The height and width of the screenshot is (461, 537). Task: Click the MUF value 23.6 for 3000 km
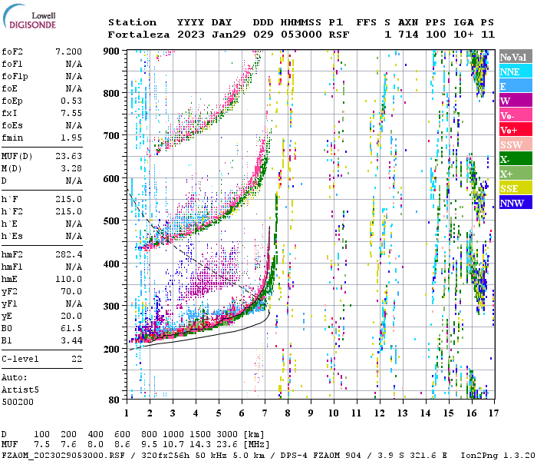pos(227,445)
